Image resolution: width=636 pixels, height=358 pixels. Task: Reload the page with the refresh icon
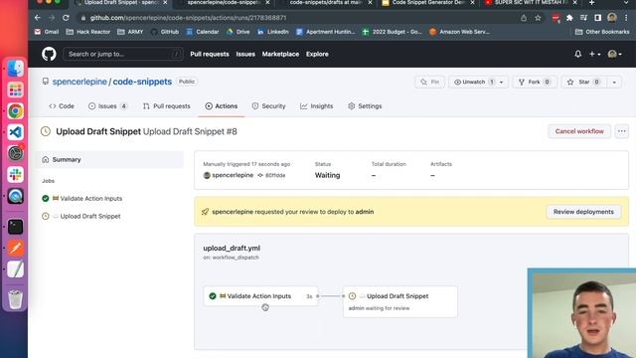click(x=66, y=18)
